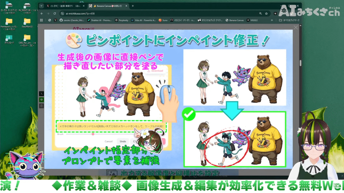Open the tab search dropdown arrow

(41, 6)
